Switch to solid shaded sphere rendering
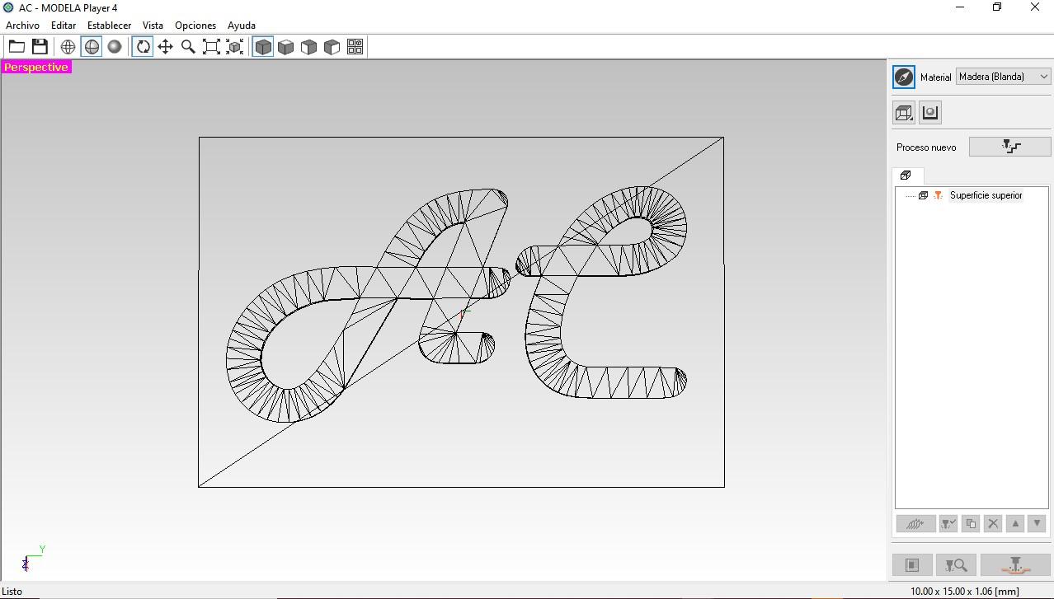The height and width of the screenshot is (599, 1054). point(115,47)
